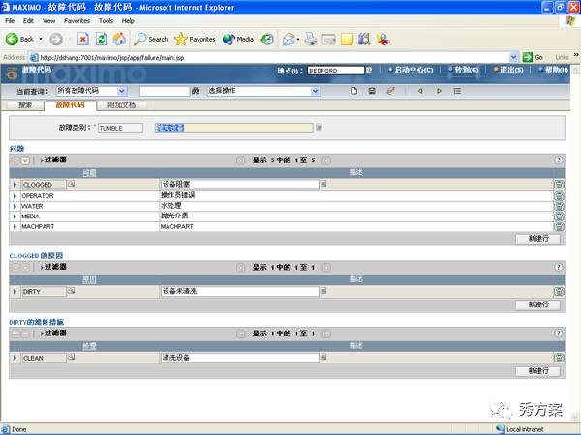Open the 选择操作 action dropdown
Screen dimensions: 581x435
point(316,91)
